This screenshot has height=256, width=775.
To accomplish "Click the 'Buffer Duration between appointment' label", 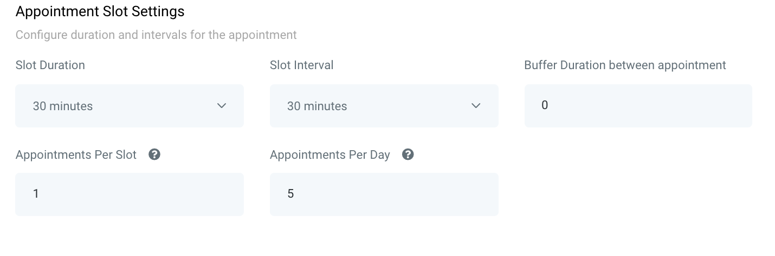I will tap(625, 65).
